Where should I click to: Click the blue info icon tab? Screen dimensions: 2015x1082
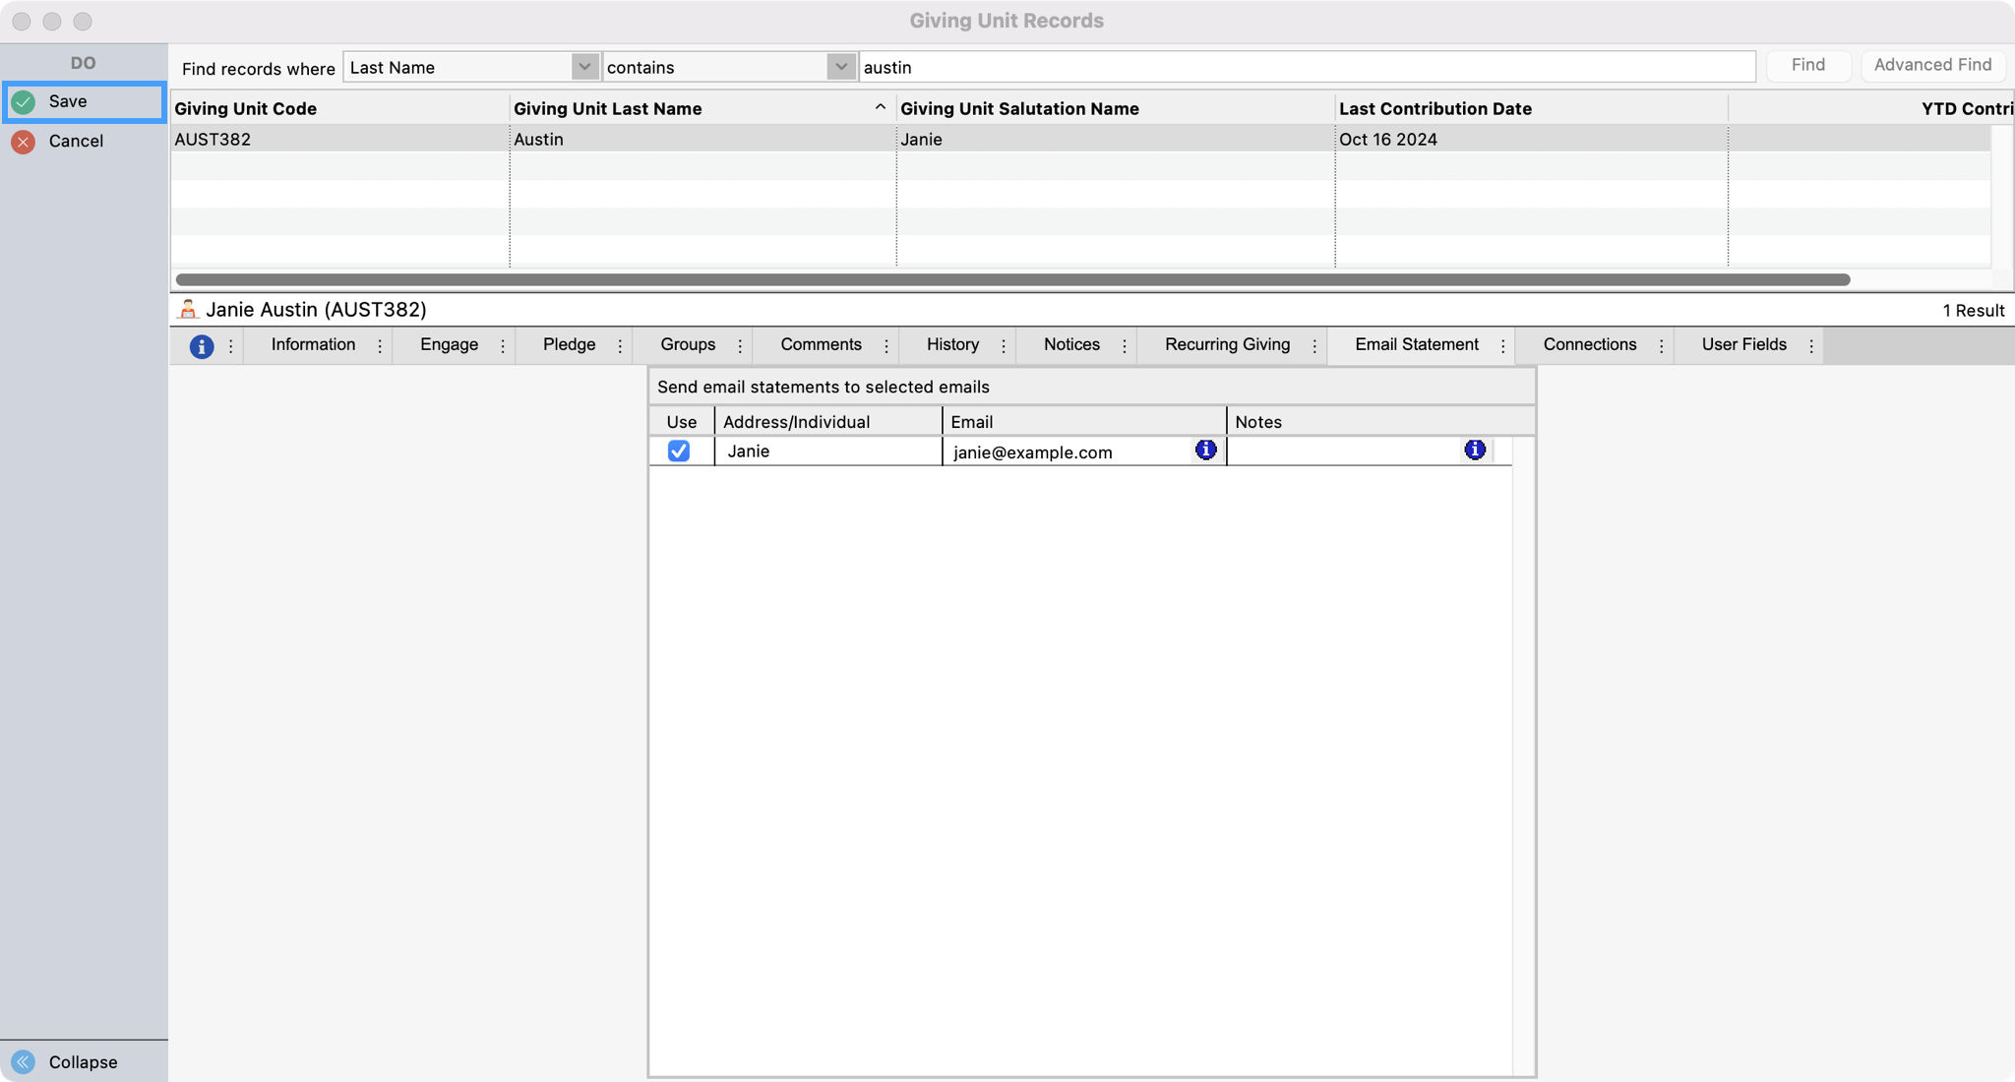pos(201,346)
